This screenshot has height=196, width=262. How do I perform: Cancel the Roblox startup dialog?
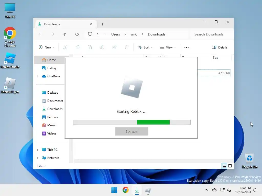[132, 131]
